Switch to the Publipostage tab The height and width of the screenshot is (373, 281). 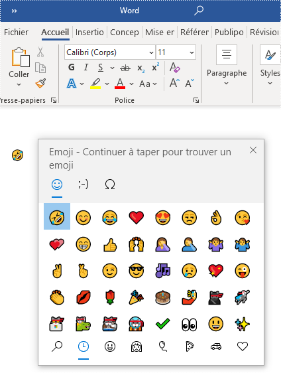click(x=229, y=32)
